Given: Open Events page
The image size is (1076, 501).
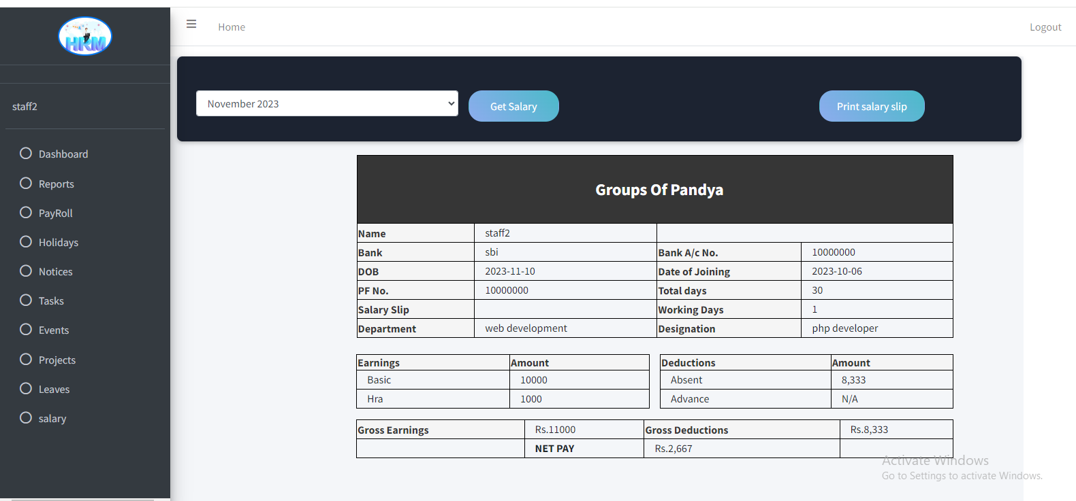Looking at the screenshot, I should [54, 330].
